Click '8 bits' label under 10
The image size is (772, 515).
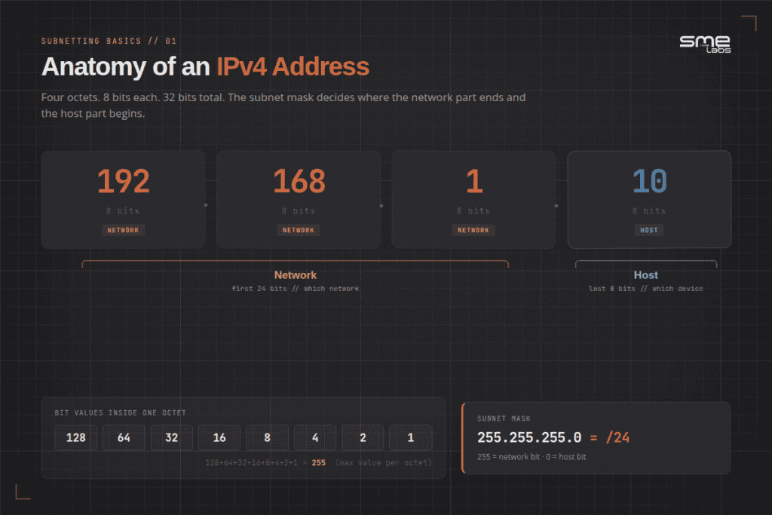649,210
